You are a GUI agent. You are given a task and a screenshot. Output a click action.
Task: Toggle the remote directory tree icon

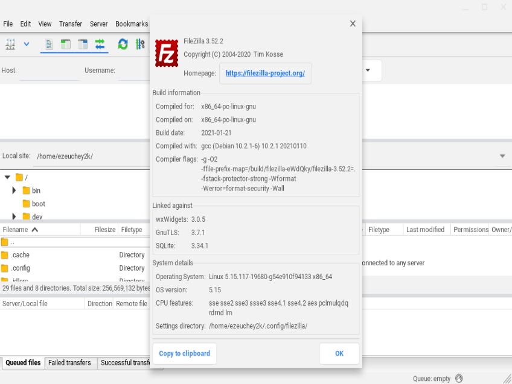point(83,44)
